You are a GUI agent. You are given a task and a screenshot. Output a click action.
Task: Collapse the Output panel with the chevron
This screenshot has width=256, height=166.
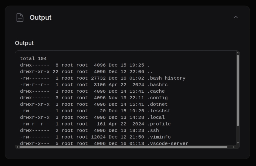236,17
